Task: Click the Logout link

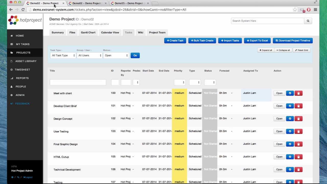Action: coord(28,177)
